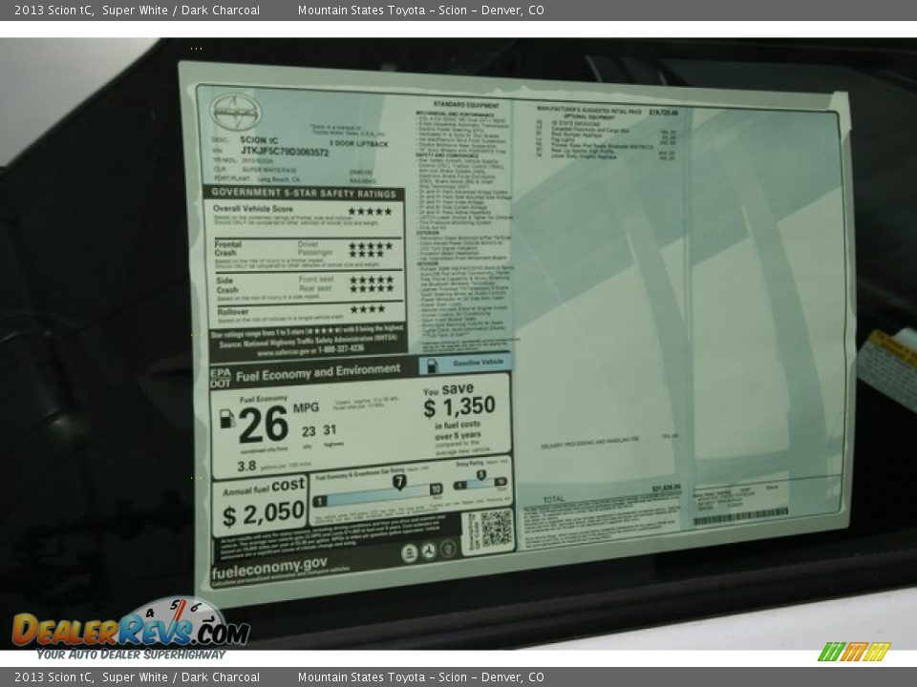This screenshot has width=917, height=687.
Task: Click the Scion logo on the sticker
Action: [x=235, y=112]
